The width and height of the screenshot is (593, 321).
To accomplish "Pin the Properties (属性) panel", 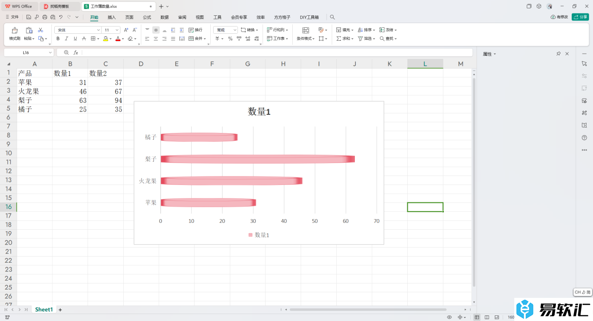I will point(559,54).
